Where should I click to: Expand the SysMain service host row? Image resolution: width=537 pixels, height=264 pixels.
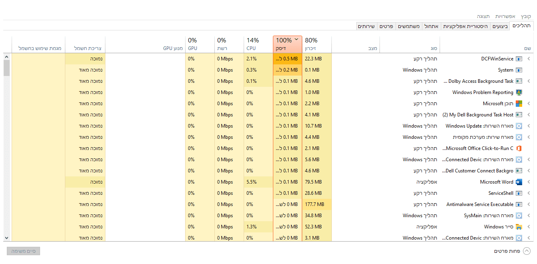pyautogui.click(x=529, y=216)
